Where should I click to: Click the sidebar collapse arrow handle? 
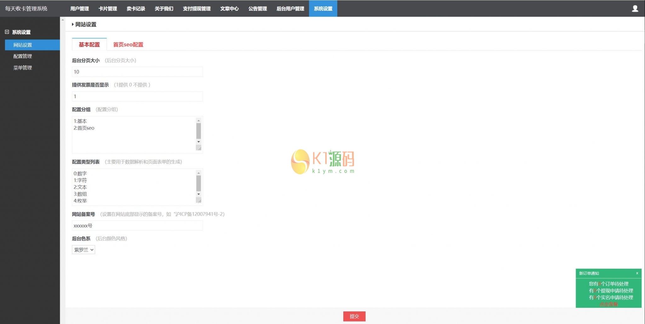click(63, 20)
